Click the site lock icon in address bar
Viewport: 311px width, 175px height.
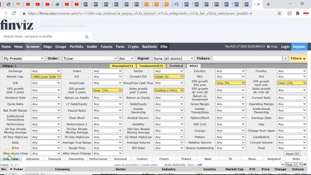pos(24,13)
